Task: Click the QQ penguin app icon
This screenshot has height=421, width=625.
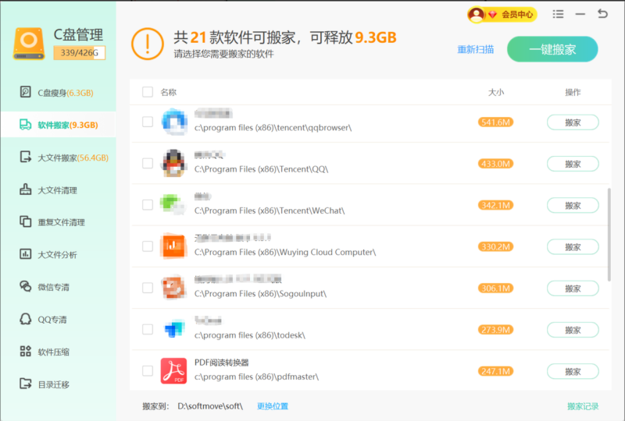Action: click(x=173, y=163)
